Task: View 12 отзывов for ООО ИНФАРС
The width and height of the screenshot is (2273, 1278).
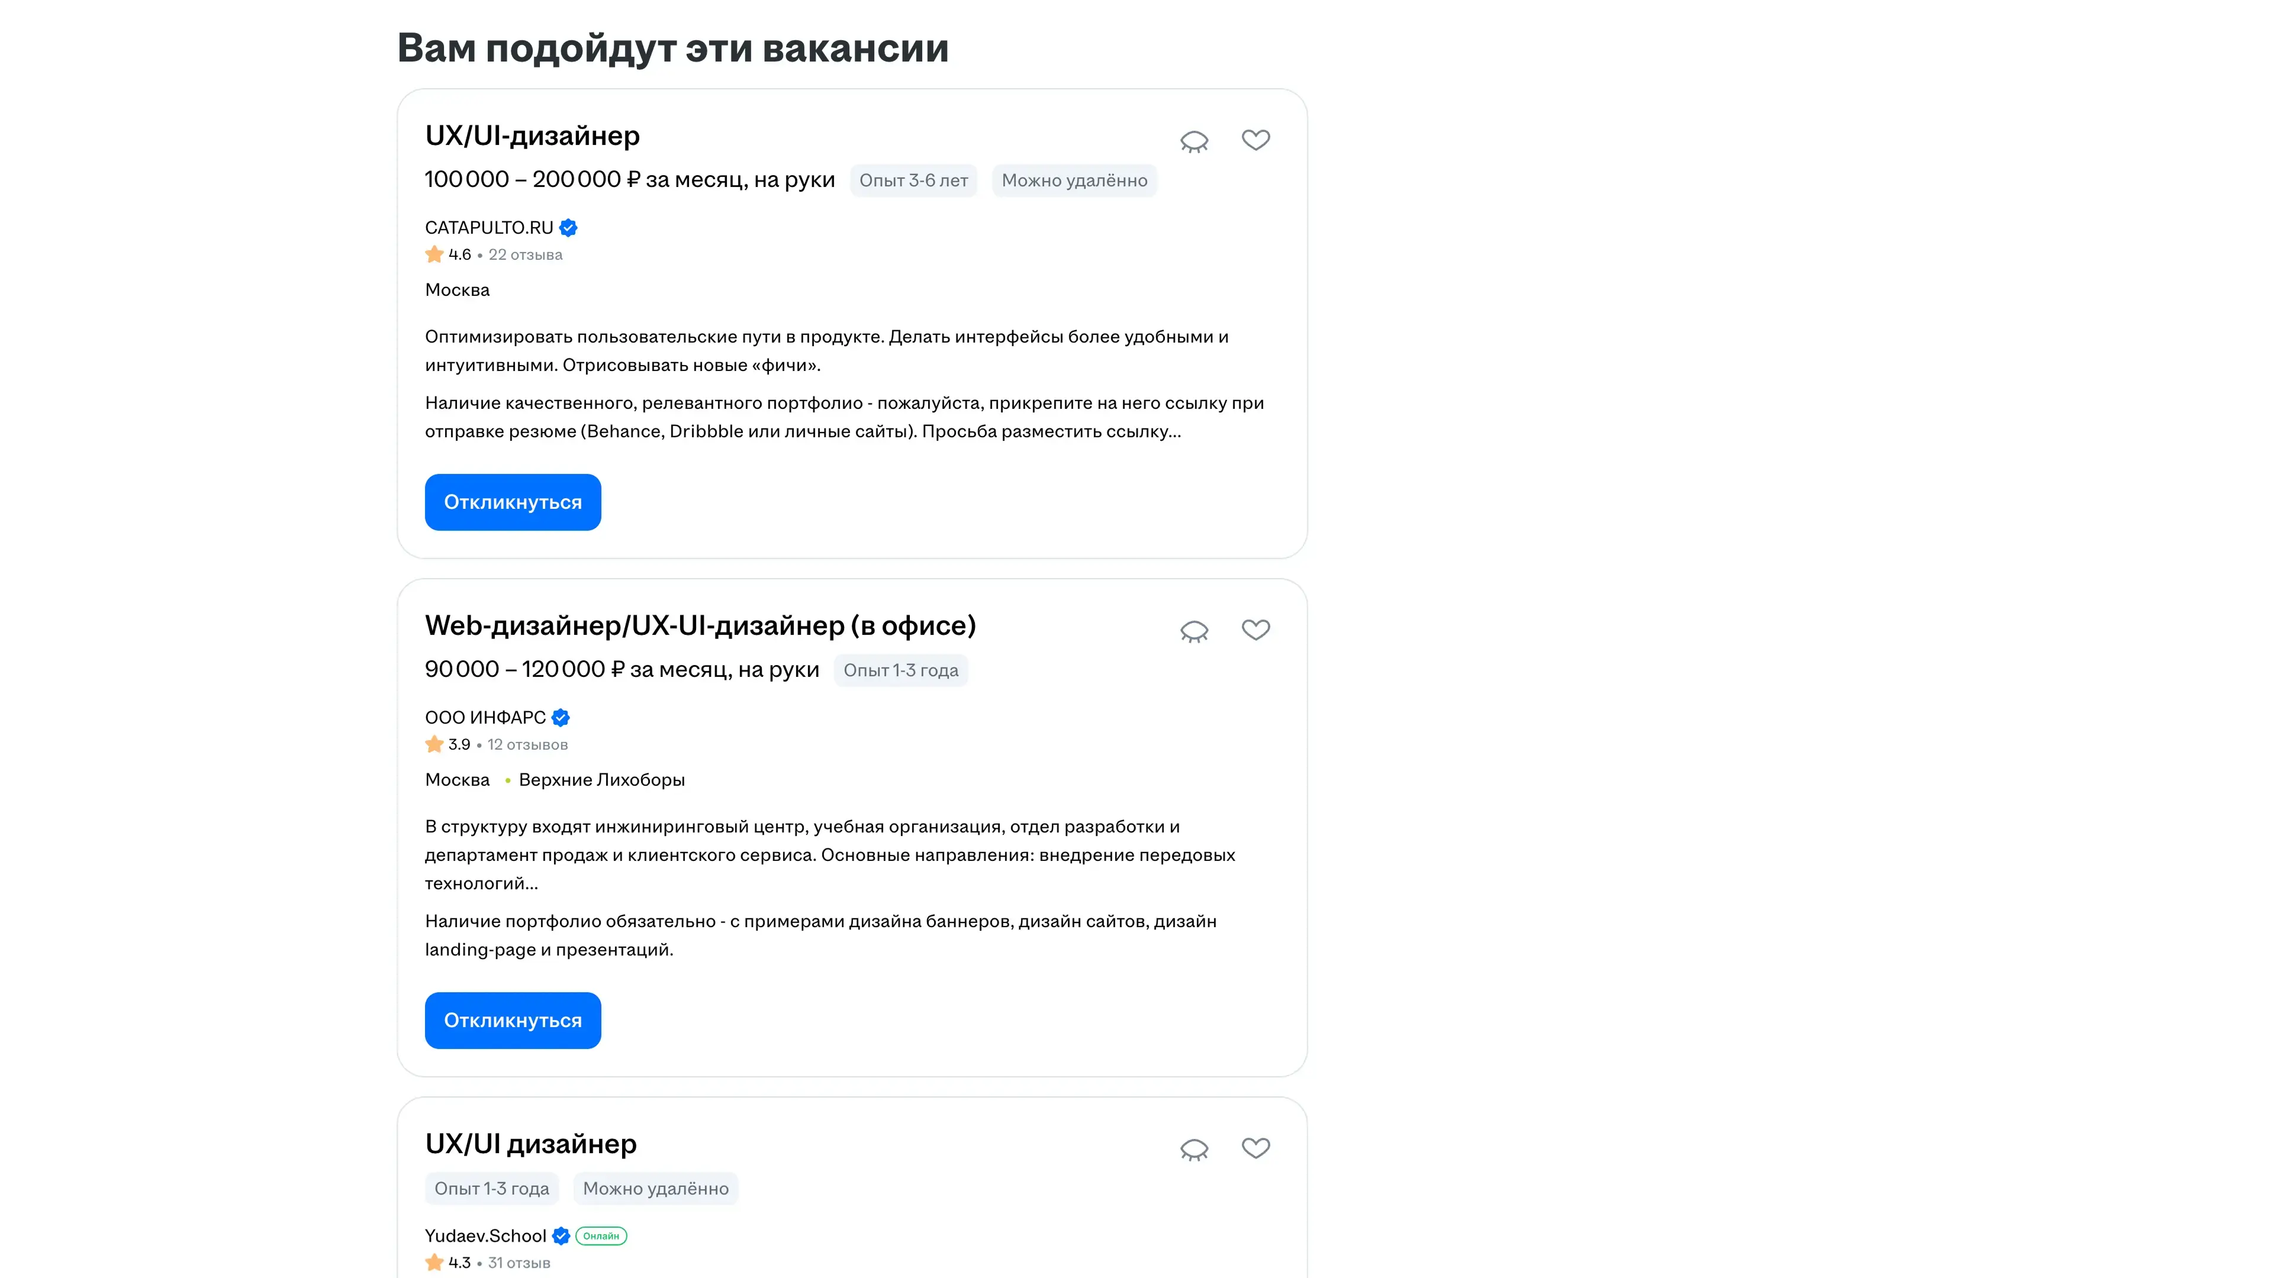Action: (x=527, y=744)
